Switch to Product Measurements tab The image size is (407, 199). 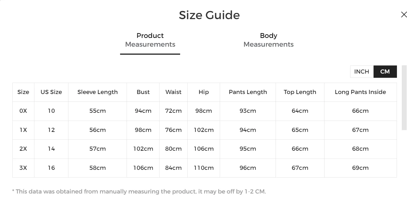point(150,40)
